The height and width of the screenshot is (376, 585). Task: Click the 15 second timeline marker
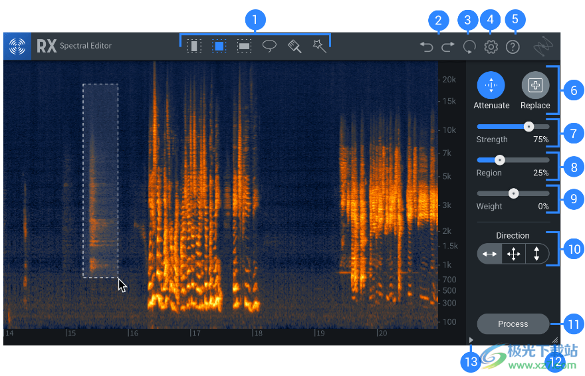(x=71, y=333)
